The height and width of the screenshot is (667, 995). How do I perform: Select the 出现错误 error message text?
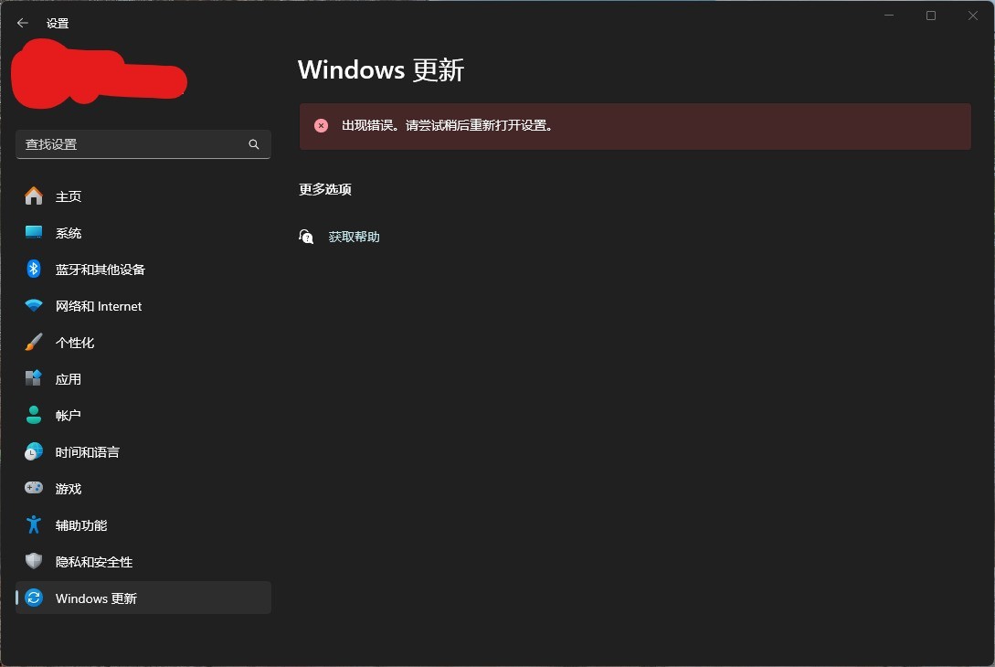coord(448,125)
